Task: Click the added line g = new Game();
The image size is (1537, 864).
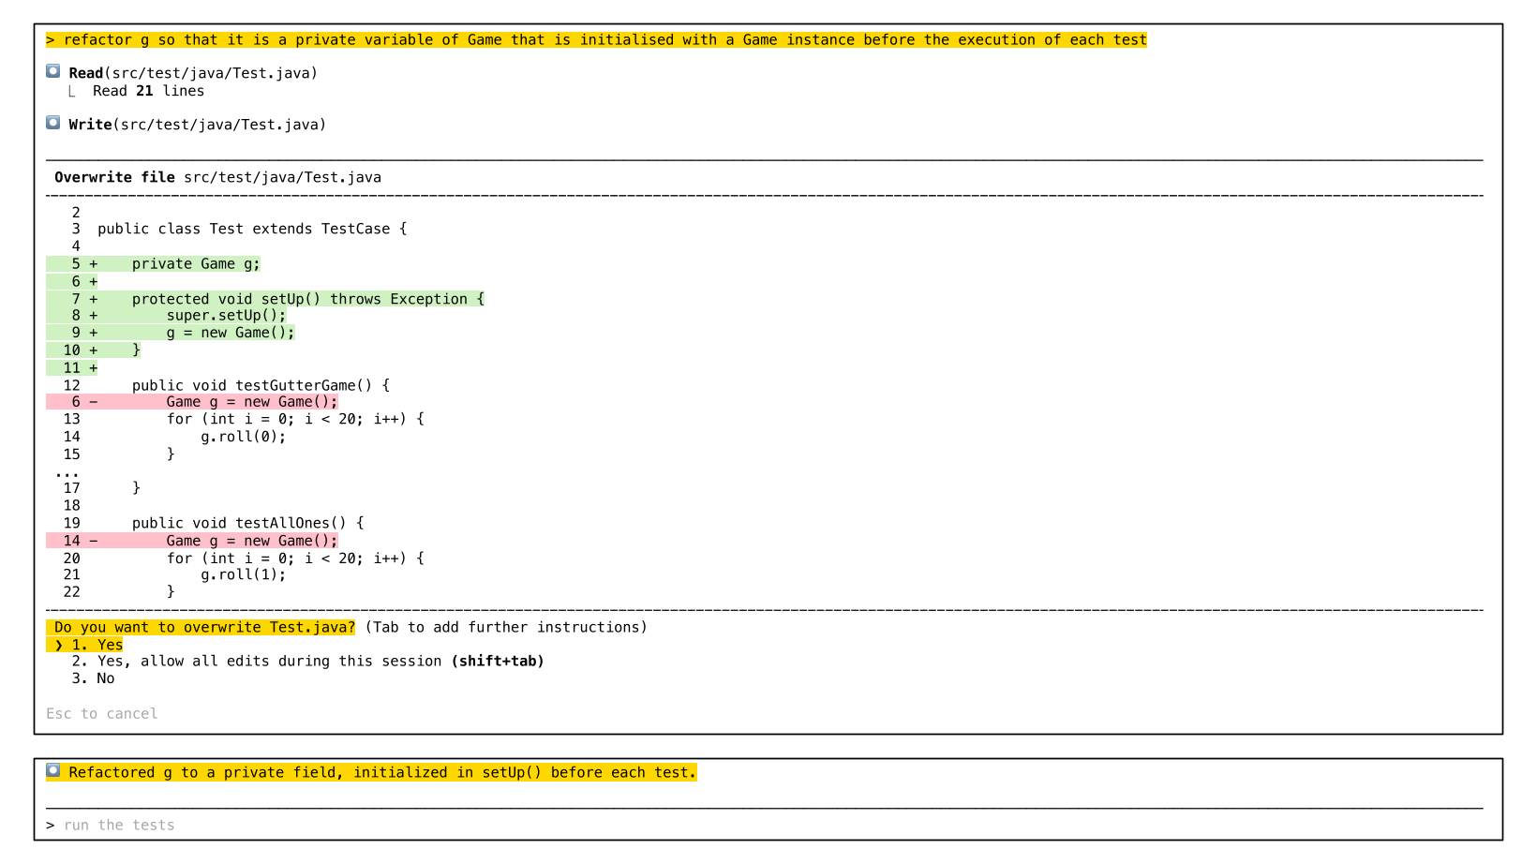Action: (231, 333)
